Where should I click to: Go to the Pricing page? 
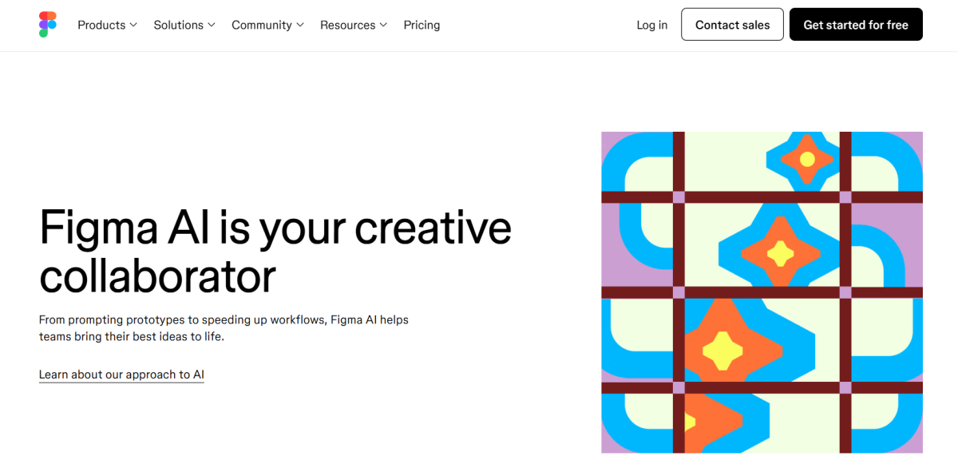[422, 25]
